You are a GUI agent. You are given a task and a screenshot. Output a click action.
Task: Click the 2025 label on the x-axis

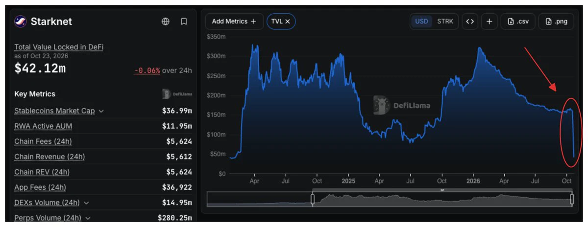coord(348,181)
